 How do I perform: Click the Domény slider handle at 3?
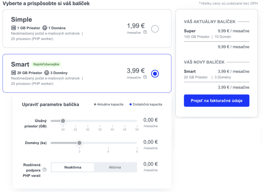(x=79, y=143)
